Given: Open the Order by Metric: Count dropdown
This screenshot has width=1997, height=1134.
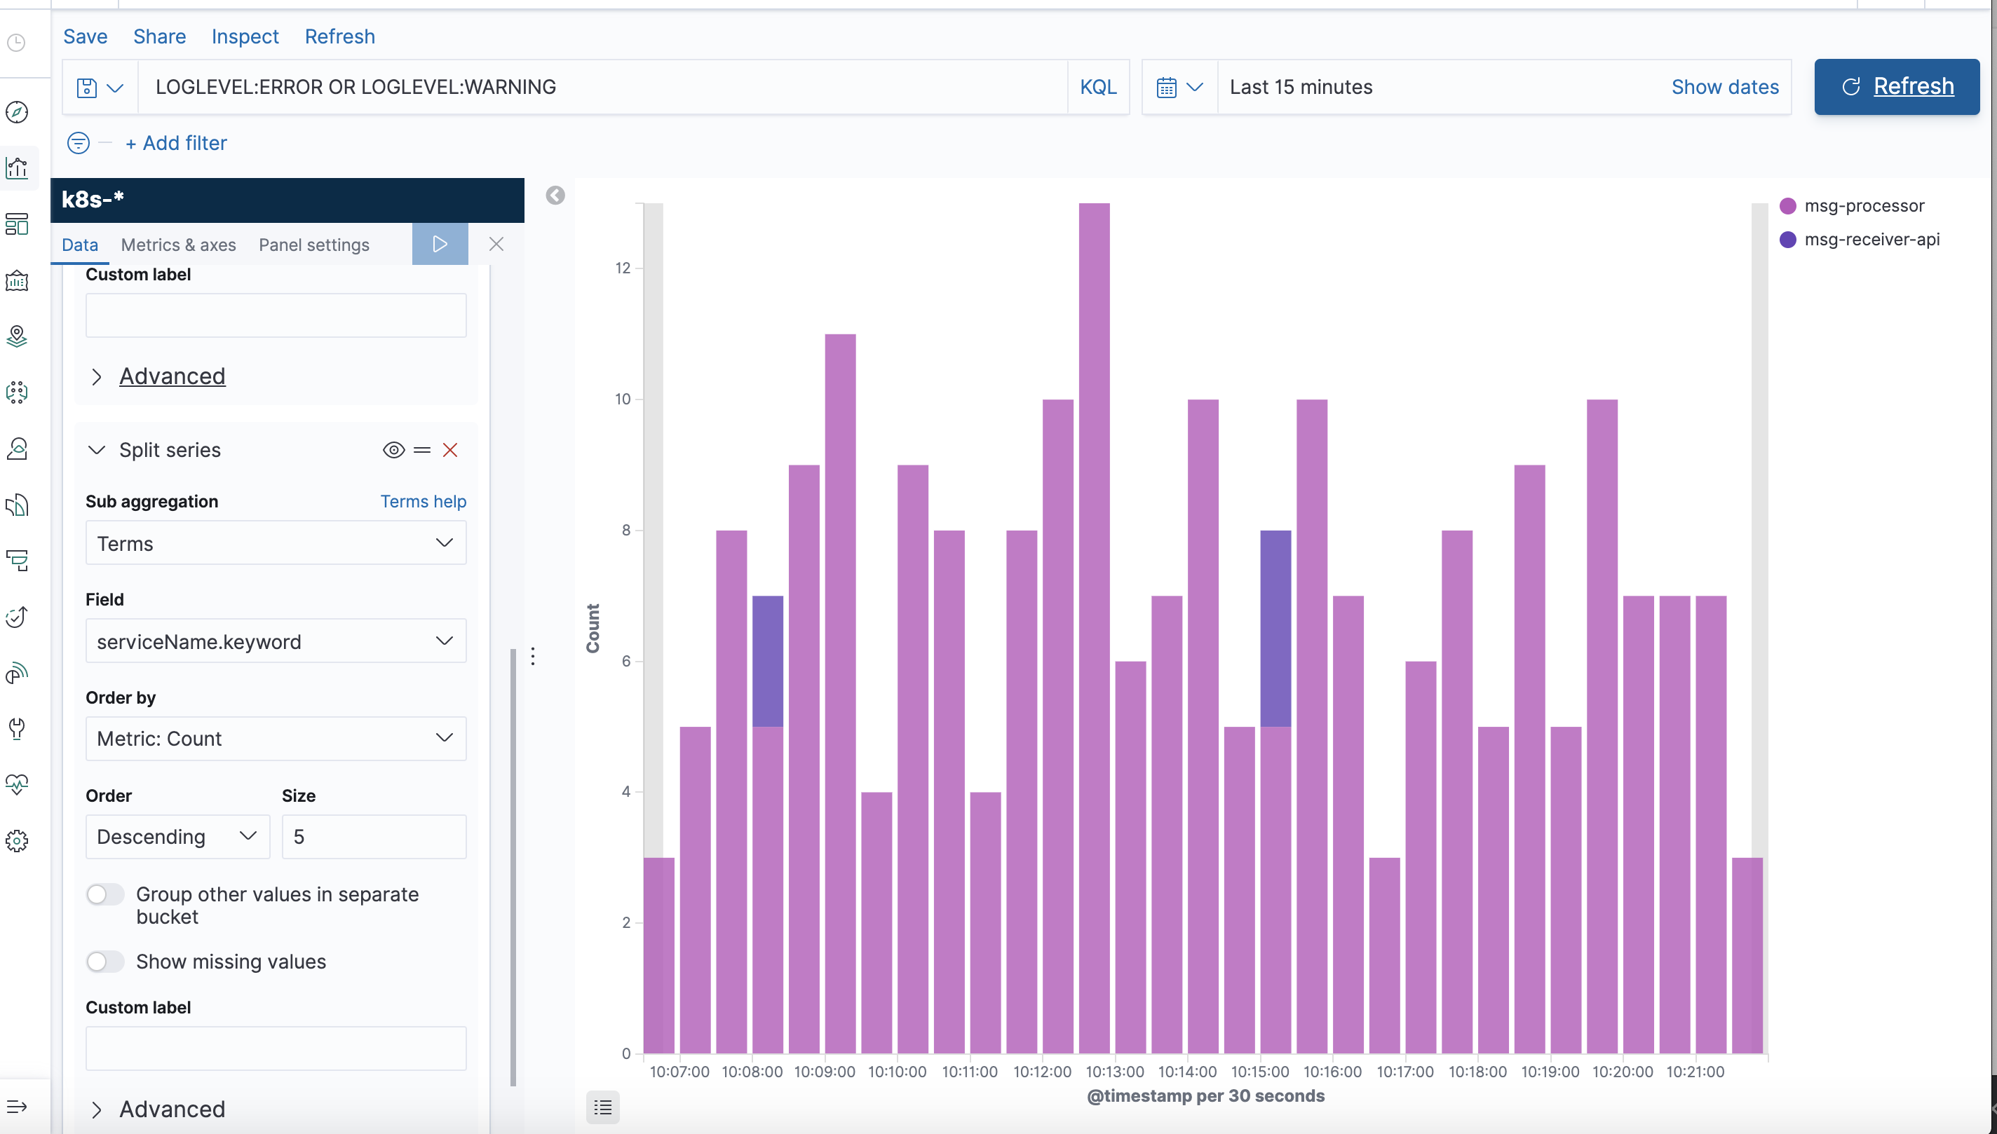Looking at the screenshot, I should 276,738.
